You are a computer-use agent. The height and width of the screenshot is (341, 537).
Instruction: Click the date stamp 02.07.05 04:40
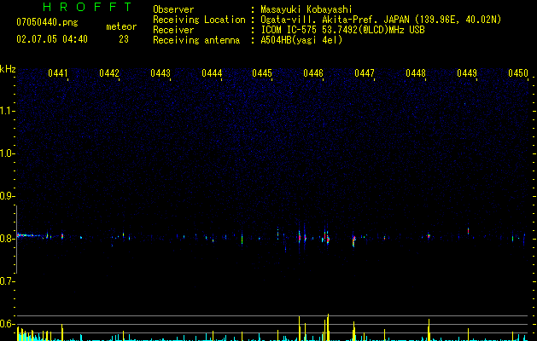(x=52, y=39)
